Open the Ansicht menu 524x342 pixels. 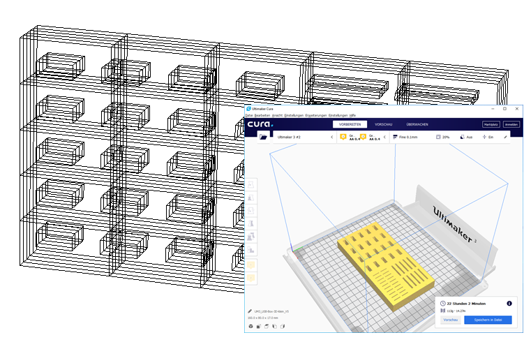coord(277,115)
